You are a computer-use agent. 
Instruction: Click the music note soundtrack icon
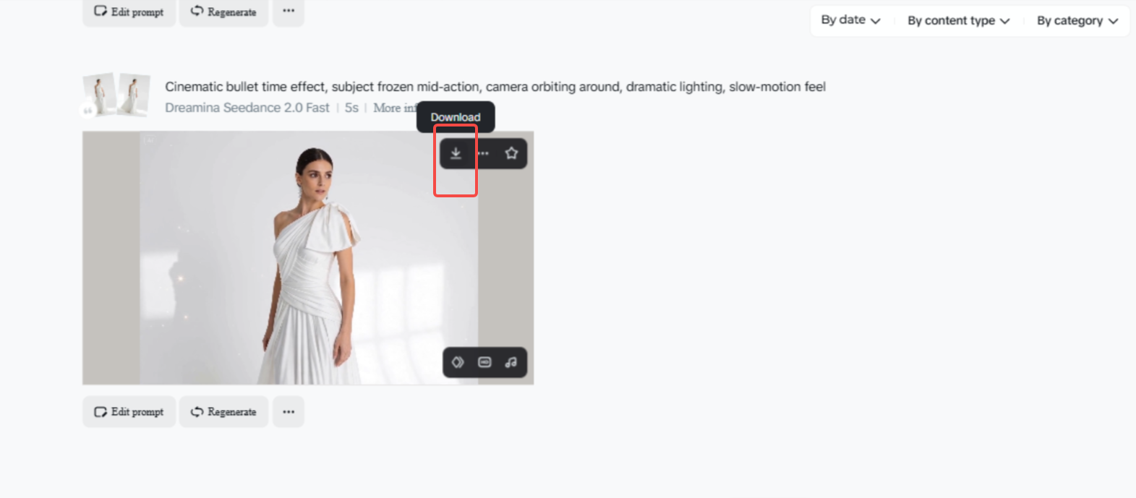pos(511,362)
